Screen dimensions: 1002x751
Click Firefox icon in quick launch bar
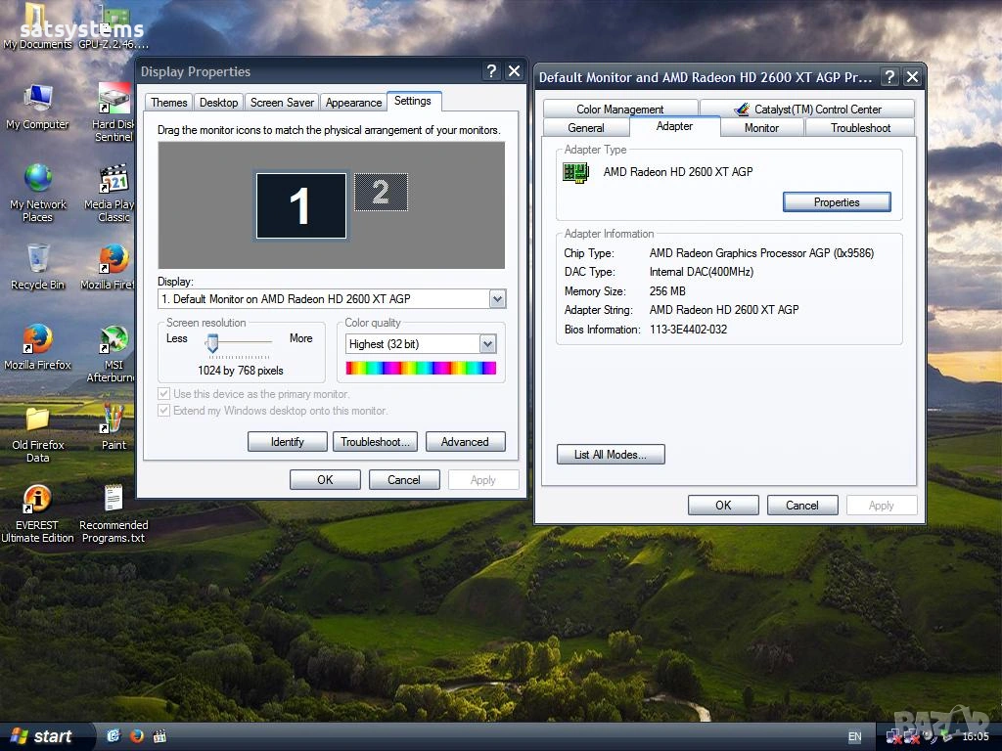137,736
